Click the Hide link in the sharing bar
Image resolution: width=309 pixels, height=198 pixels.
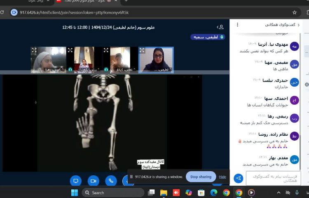pos(222,177)
